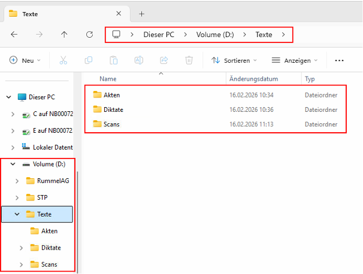This screenshot has height=274, width=363.
Task: Click Volume (D:) in the address bar
Action: pos(215,35)
